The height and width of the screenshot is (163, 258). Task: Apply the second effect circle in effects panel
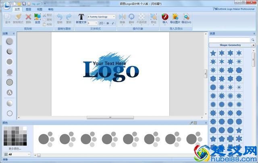coord(10,51)
